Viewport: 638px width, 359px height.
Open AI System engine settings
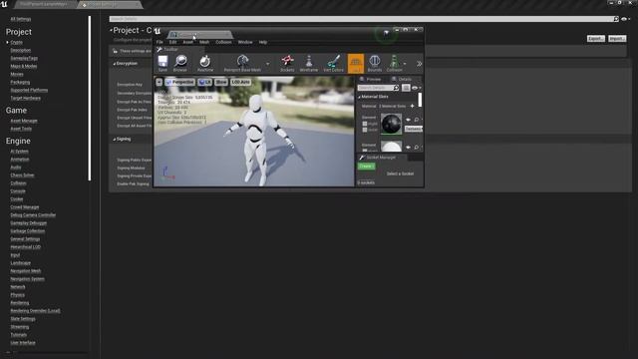(x=19, y=152)
